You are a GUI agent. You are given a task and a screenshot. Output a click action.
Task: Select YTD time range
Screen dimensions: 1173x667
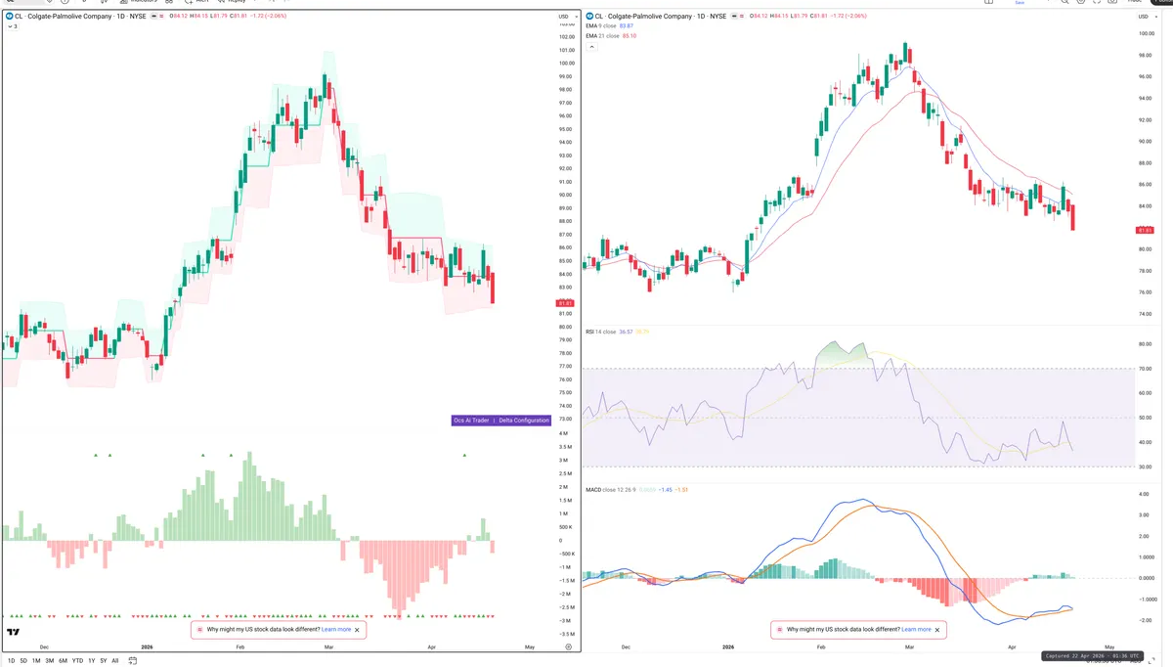tap(77, 661)
